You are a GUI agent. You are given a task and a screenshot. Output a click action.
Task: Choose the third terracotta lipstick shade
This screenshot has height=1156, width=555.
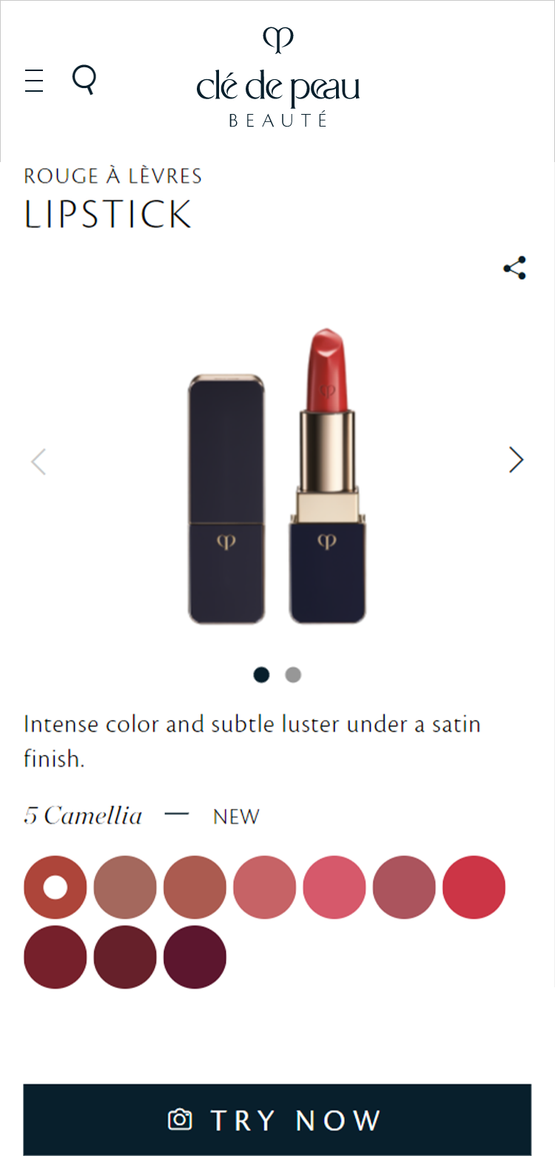pos(195,887)
